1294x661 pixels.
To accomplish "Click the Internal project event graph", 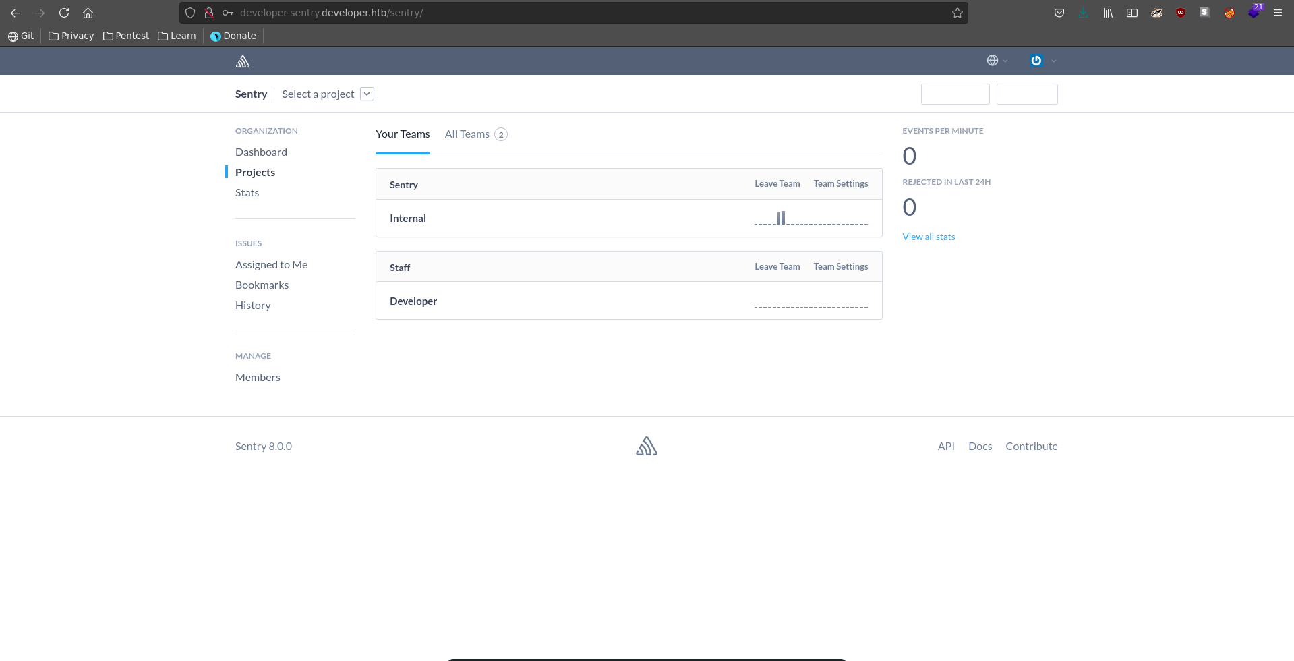I will pyautogui.click(x=811, y=219).
